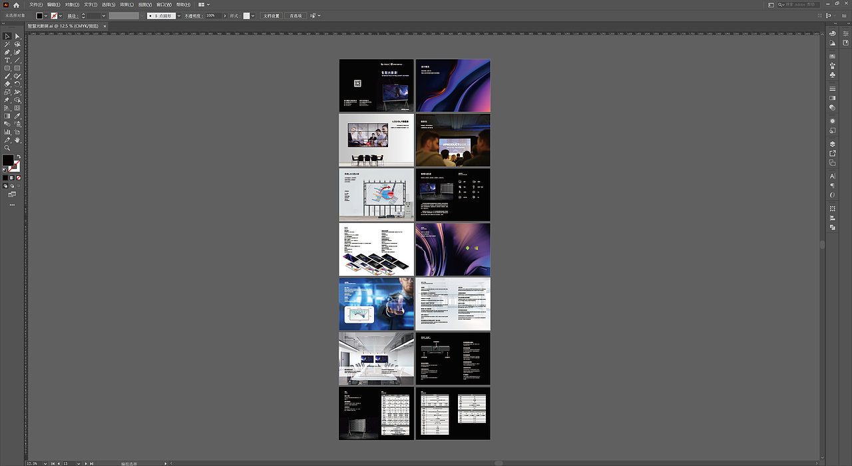Select the Gradient tool

(7, 116)
